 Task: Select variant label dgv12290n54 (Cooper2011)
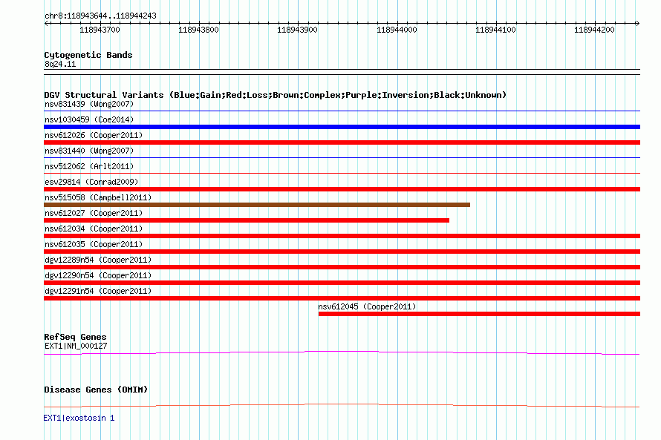tap(98, 275)
